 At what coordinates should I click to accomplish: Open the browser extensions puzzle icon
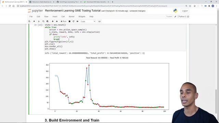click(x=209, y=6)
